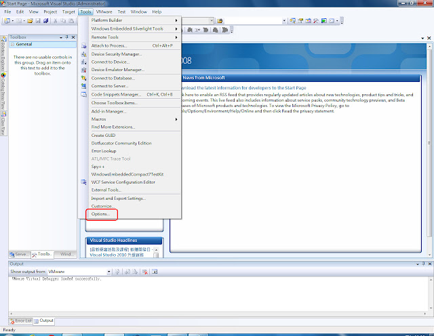
Task: Click the Start Page vertical scrollbar
Action: click(x=429, y=150)
